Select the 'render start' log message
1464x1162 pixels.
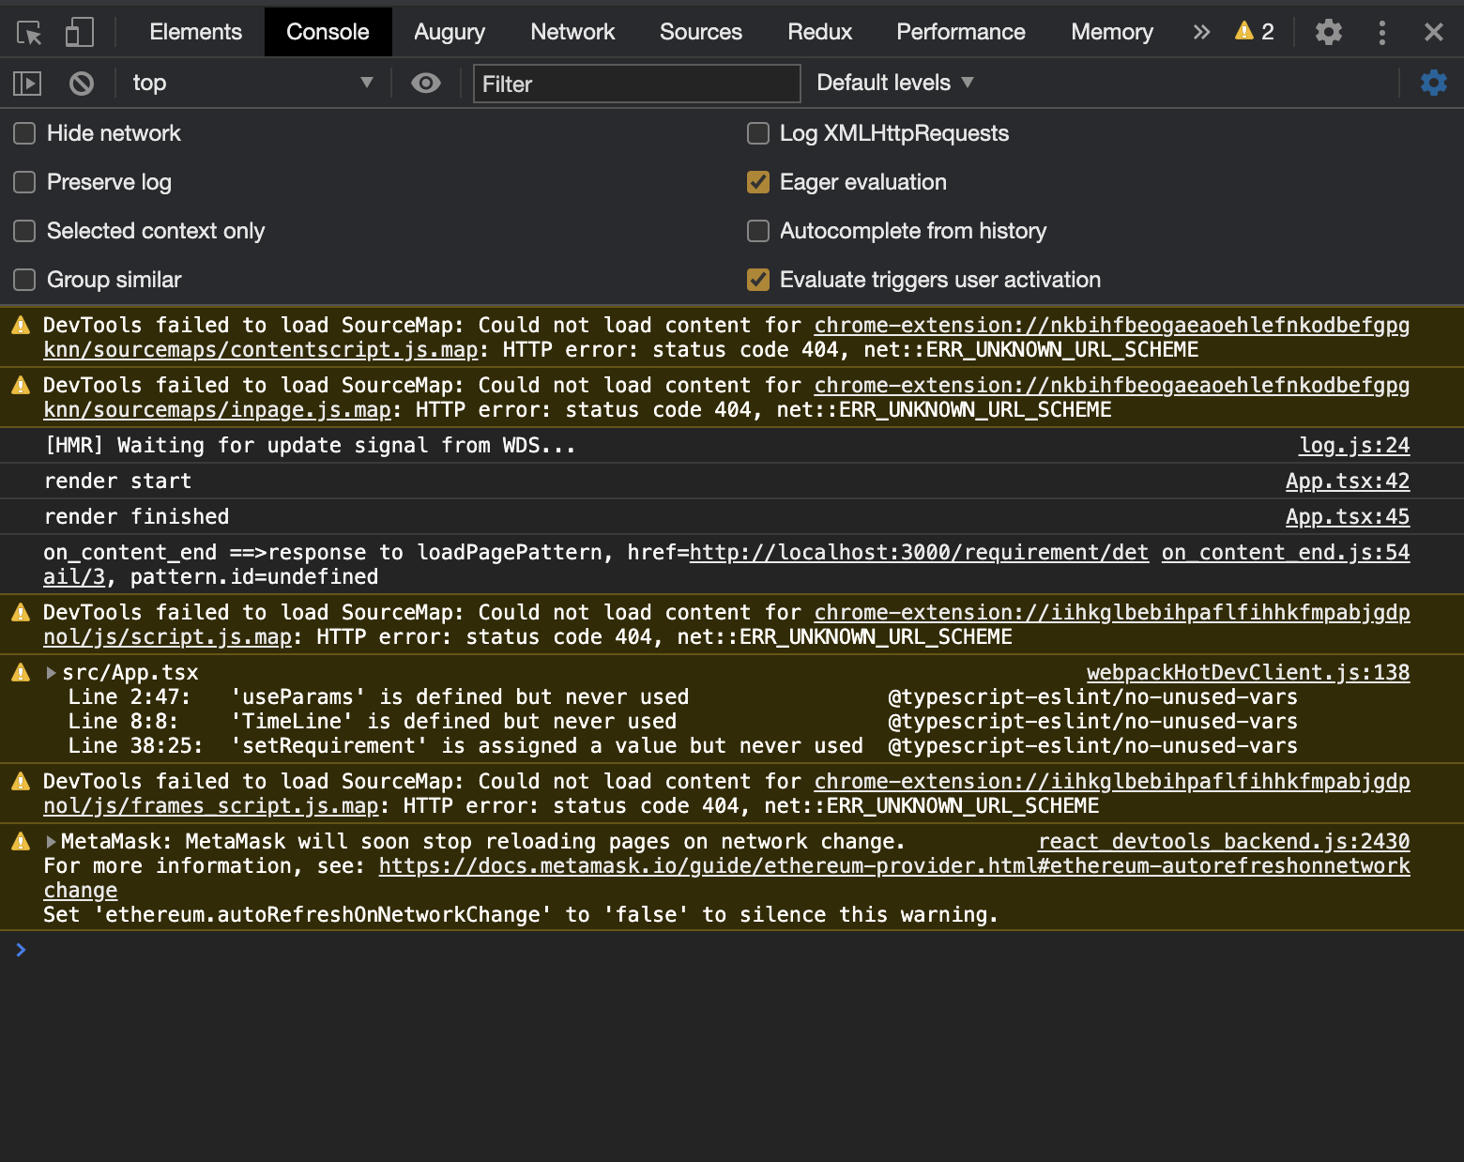point(117,482)
